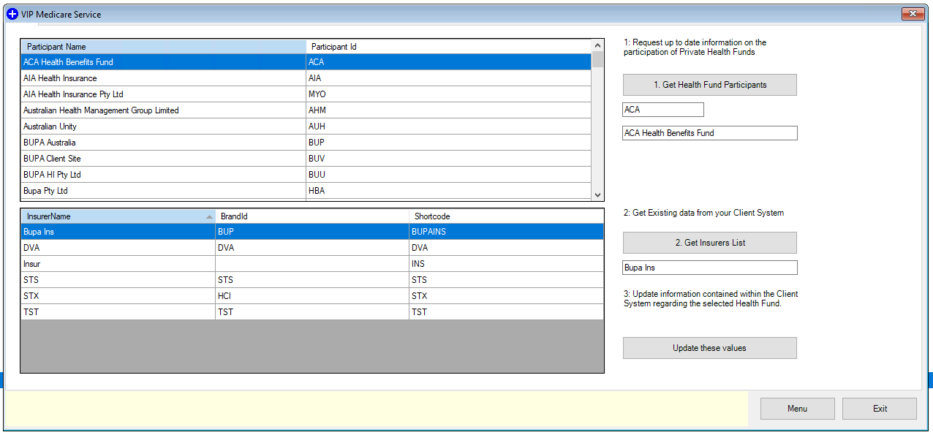Image resolution: width=933 pixels, height=435 pixels.
Task: Click the participant list scroll down arrow
Action: (x=597, y=194)
